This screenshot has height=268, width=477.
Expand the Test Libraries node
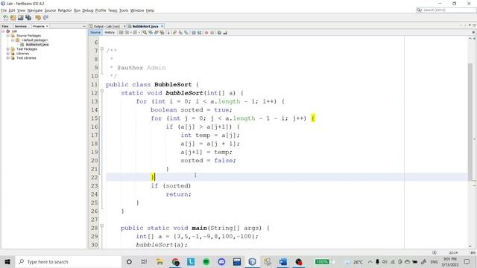pyautogui.click(x=8, y=58)
